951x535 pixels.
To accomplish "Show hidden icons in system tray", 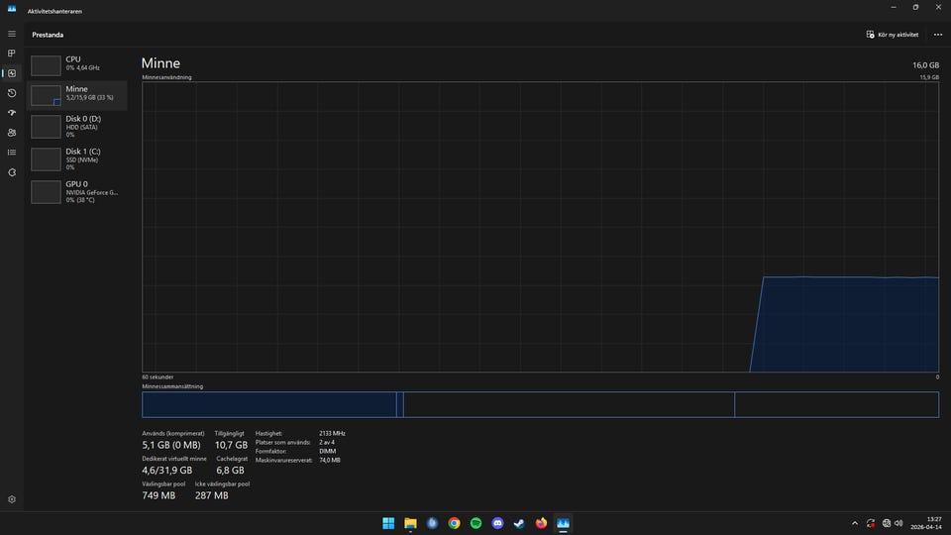I will (x=854, y=523).
